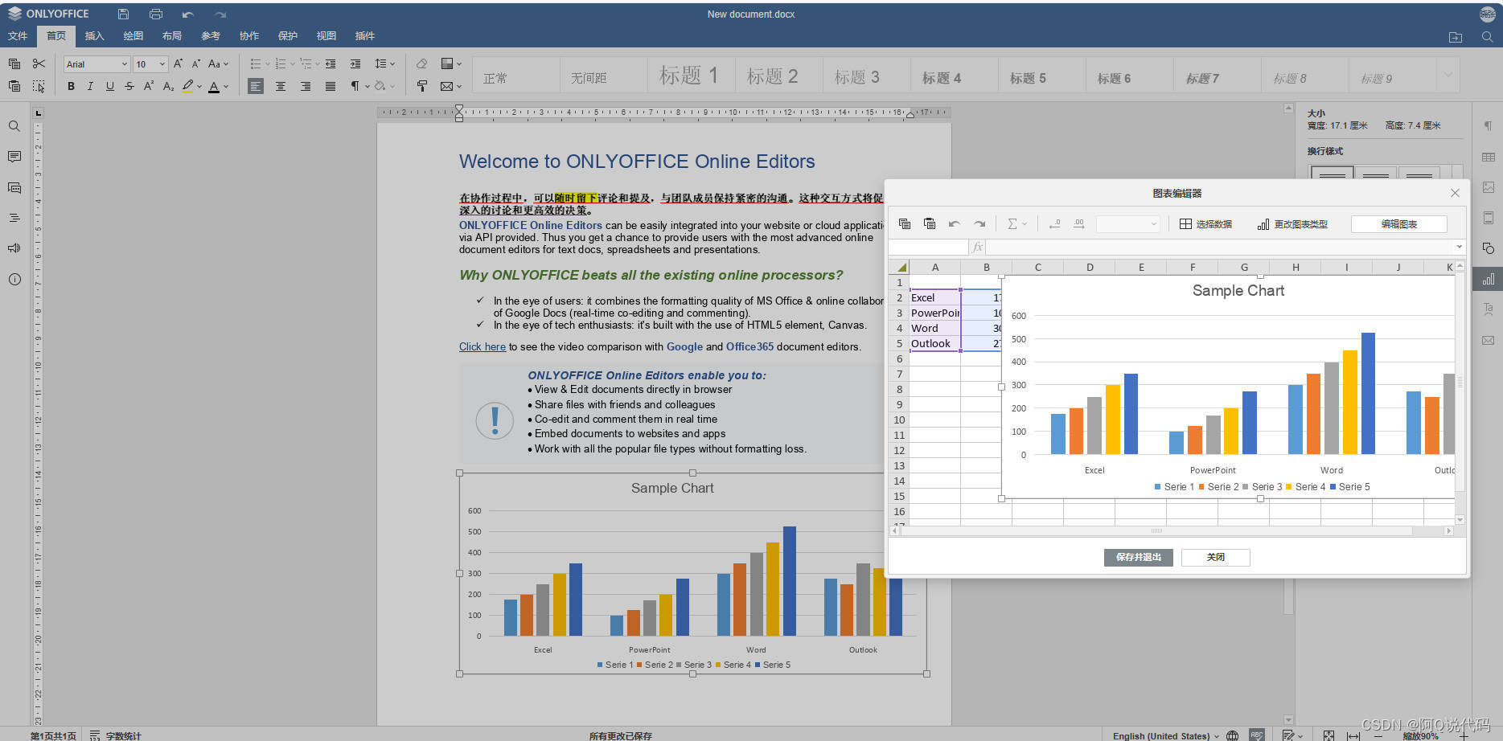Screen dimensions: 1503x741
Task: Click the Print icon in title bar
Action: (156, 14)
